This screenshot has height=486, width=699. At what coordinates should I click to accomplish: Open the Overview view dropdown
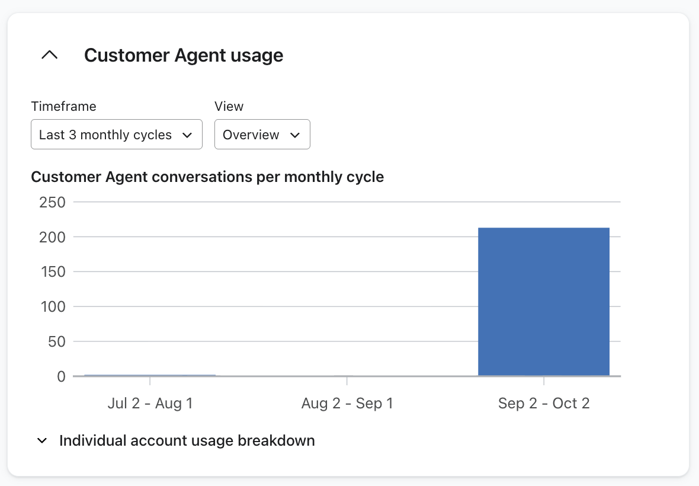pyautogui.click(x=262, y=135)
